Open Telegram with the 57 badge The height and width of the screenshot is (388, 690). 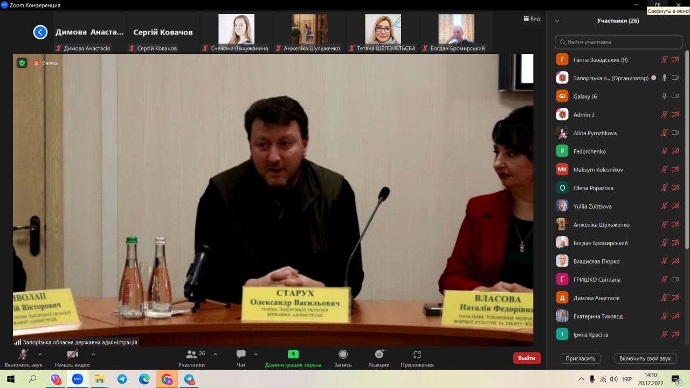[189, 379]
